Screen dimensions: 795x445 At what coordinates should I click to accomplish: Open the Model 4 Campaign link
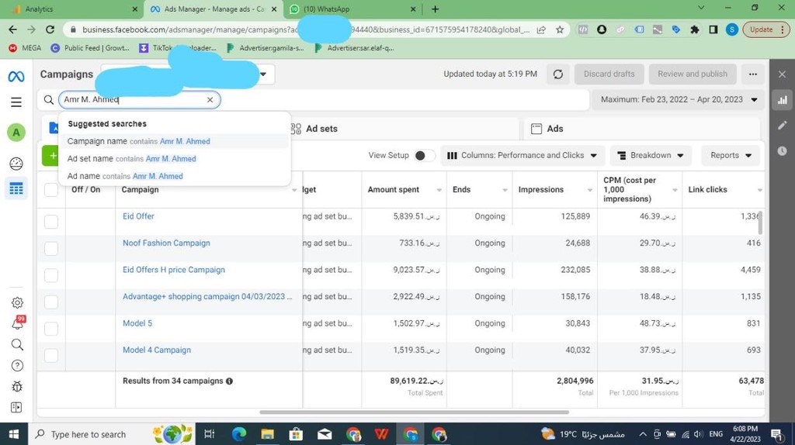pos(157,350)
